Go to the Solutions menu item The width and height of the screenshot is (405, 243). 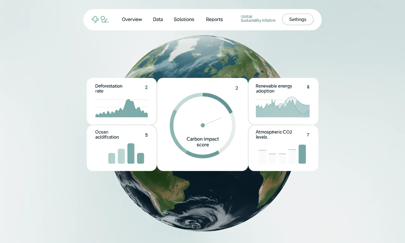184,19
